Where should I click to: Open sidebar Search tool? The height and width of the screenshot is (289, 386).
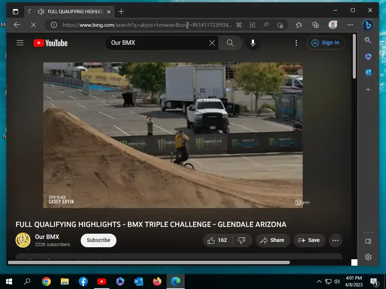coord(368,40)
